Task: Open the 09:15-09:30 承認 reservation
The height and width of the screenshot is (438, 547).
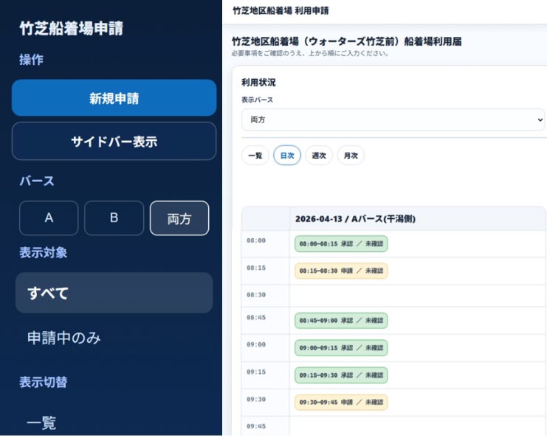Action: point(341,375)
